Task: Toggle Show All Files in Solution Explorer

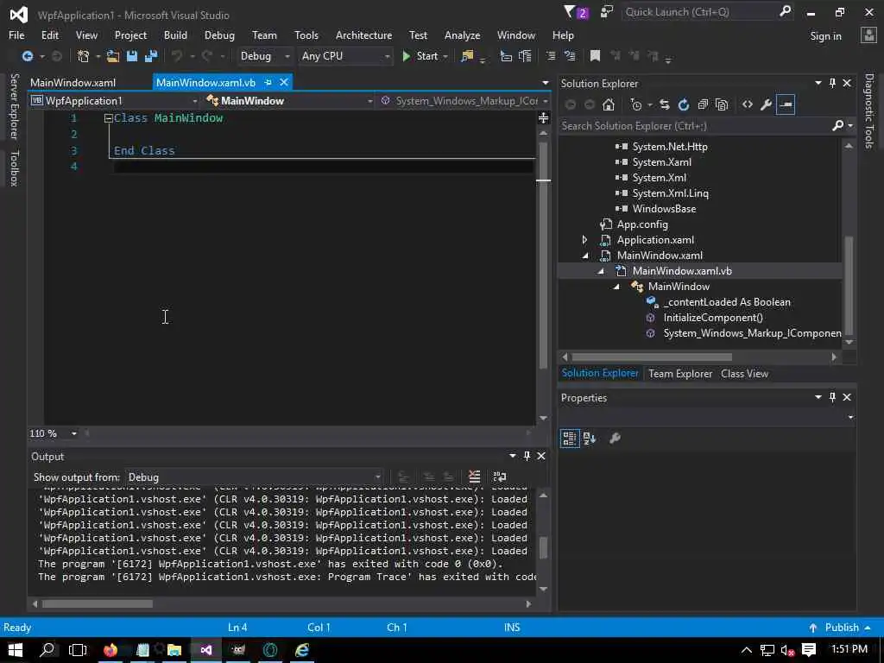Action: coord(722,104)
